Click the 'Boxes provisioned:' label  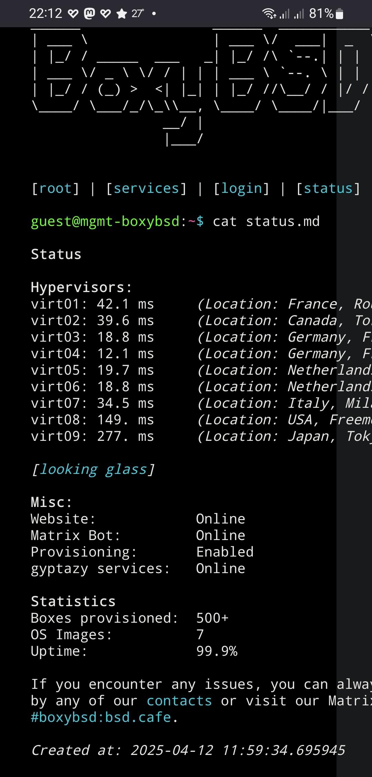coord(104,618)
